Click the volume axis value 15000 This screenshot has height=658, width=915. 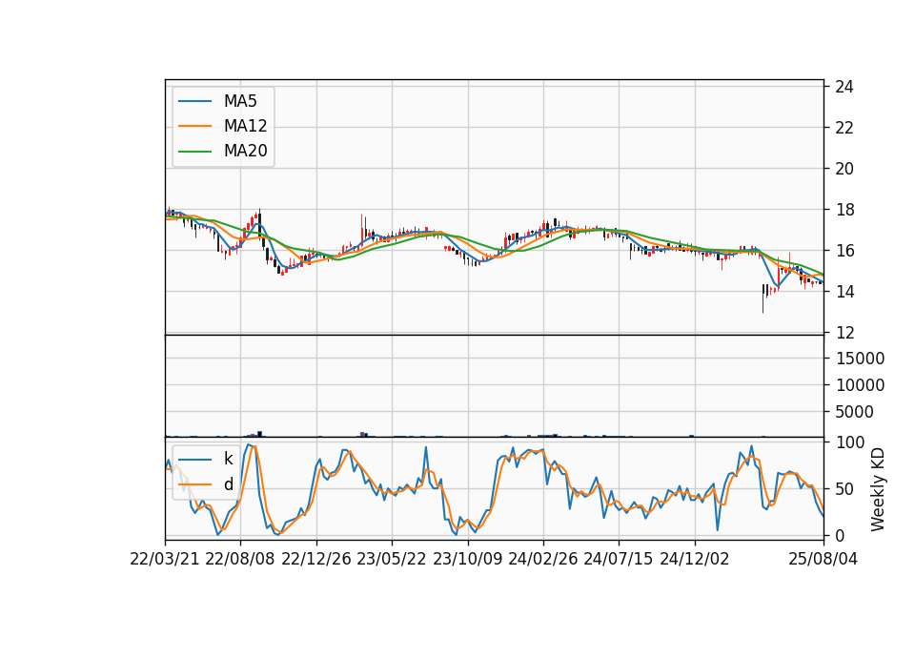click(x=860, y=359)
